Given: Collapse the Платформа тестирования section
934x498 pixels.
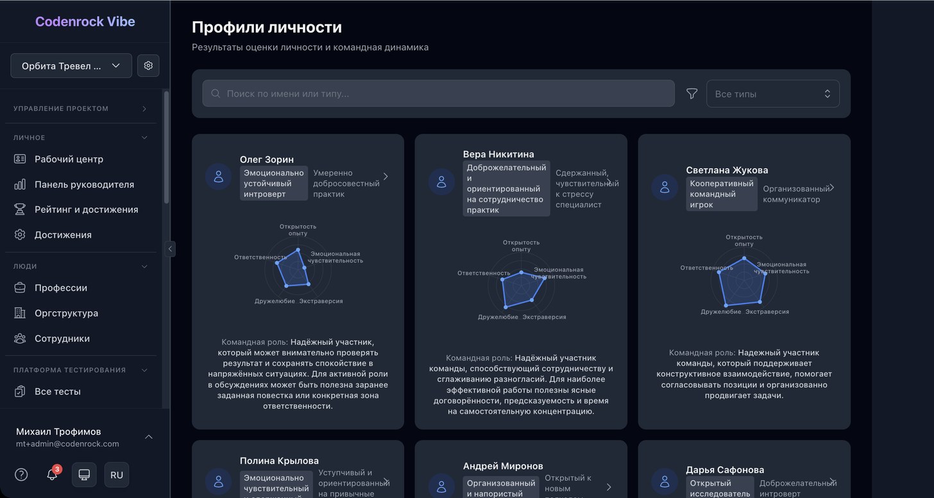Looking at the screenshot, I should 80,370.
